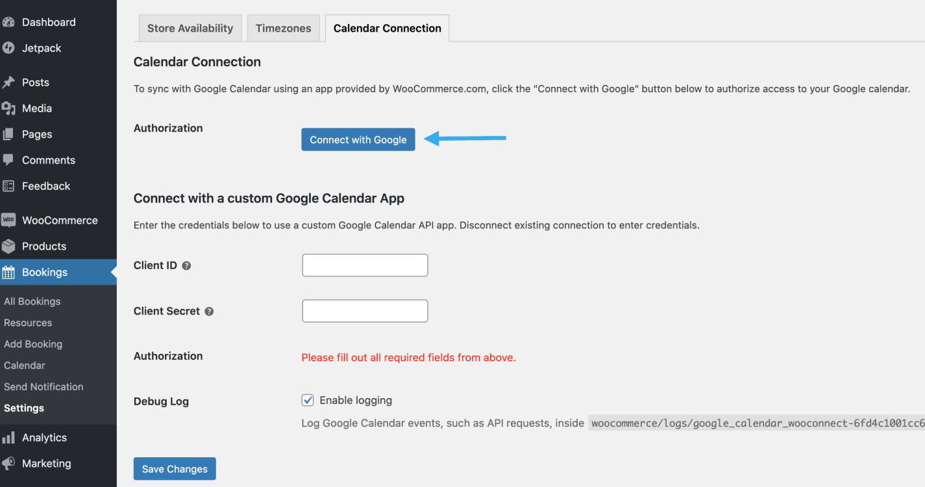Click the Pages icon in sidebar
The height and width of the screenshot is (487, 925).
click(x=8, y=134)
